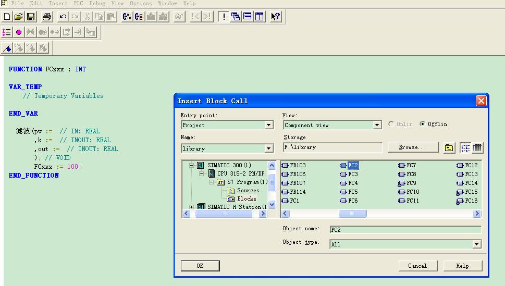Go up one folder level in dialog
505x286 pixels.
(x=449, y=148)
